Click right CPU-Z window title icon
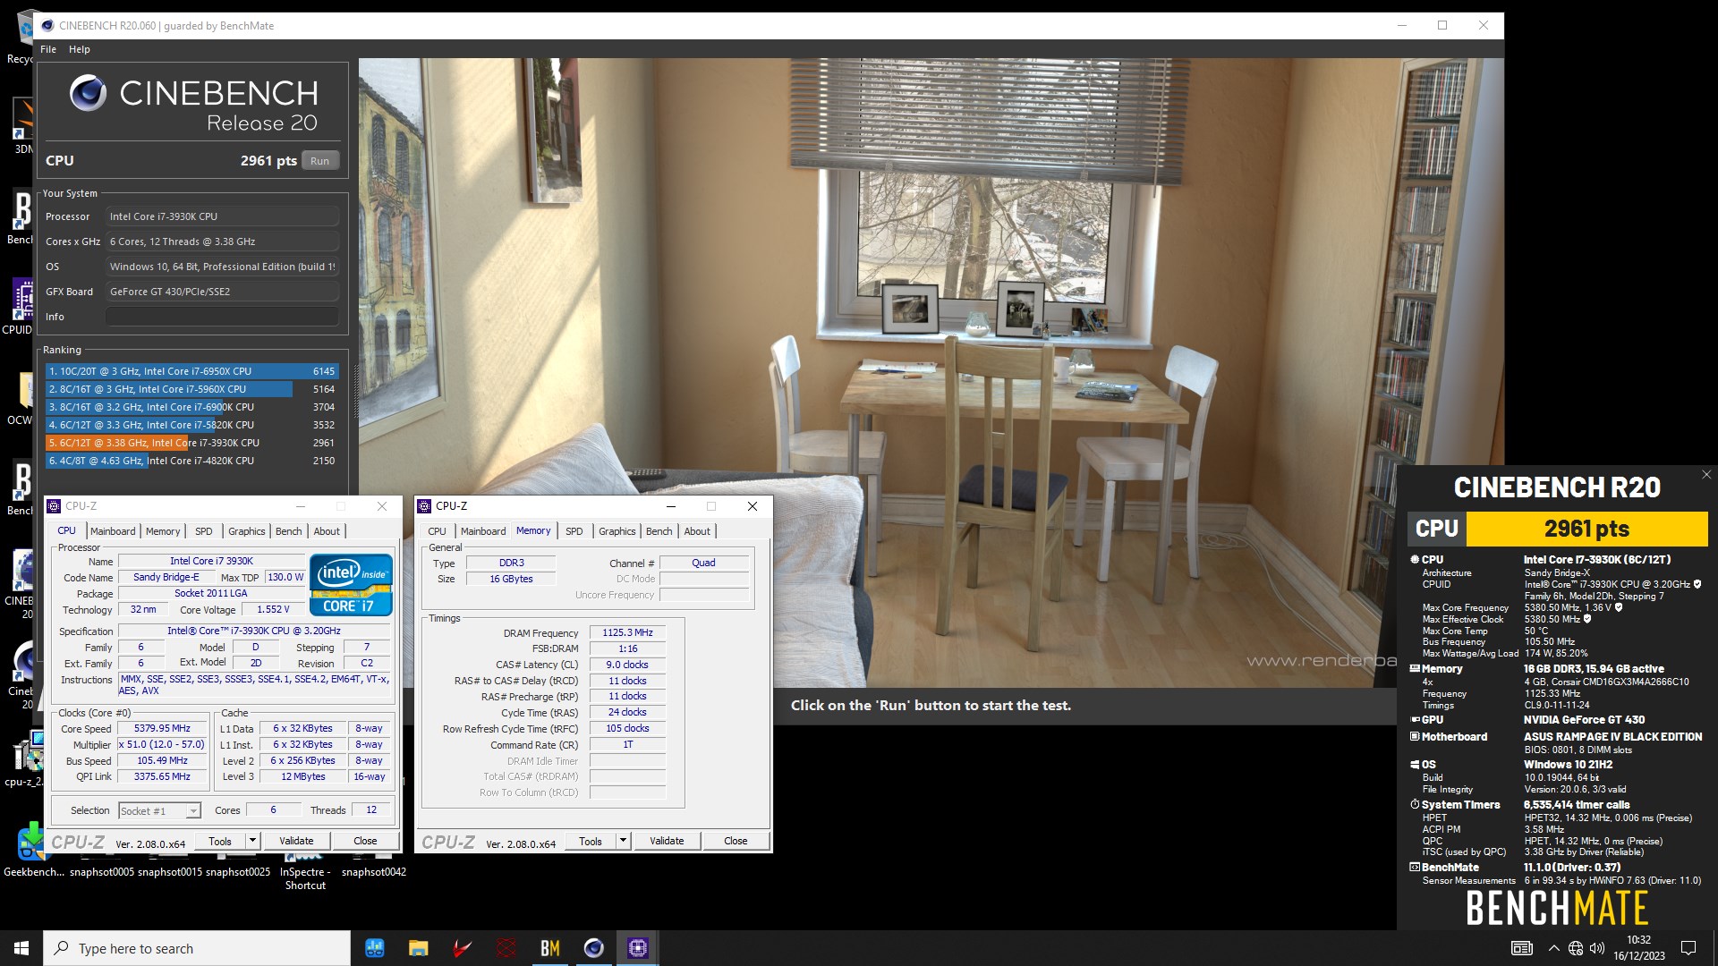The image size is (1718, 966). [424, 506]
